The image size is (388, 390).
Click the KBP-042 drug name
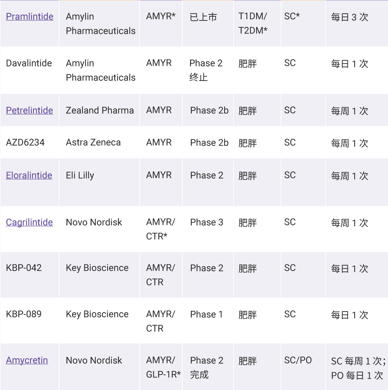pos(24,268)
